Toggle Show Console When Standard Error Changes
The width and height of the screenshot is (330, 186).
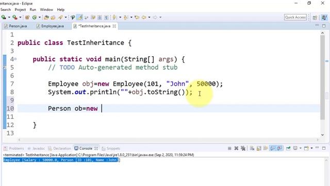click(x=279, y=148)
